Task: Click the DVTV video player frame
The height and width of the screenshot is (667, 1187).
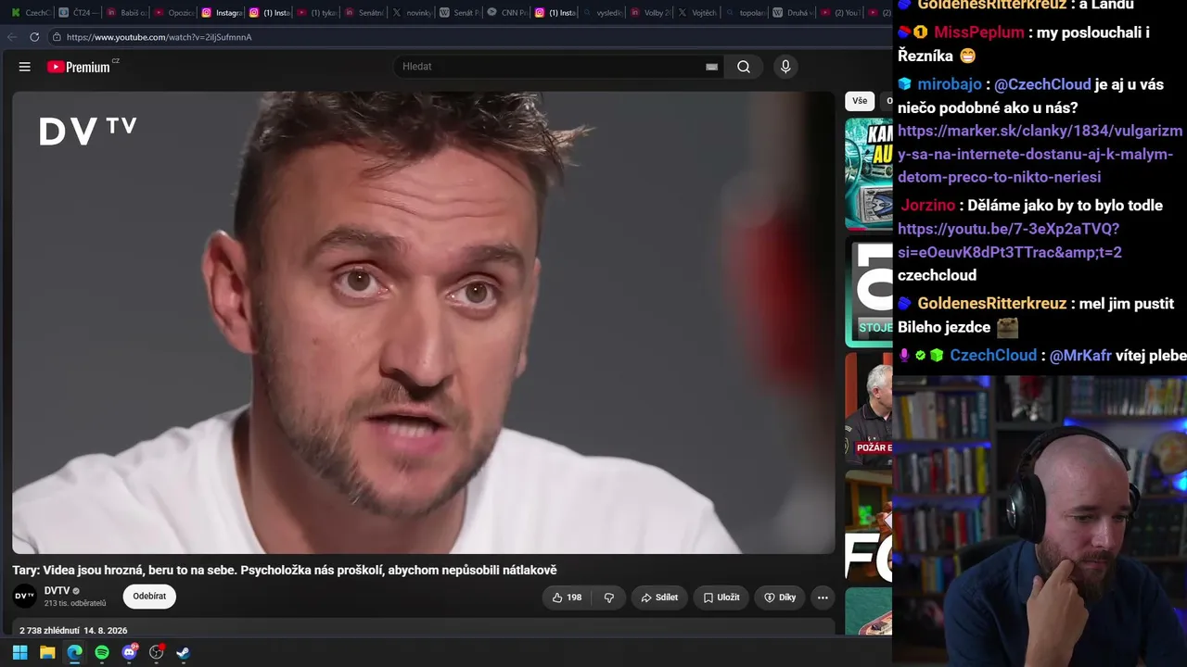Action: coord(424,322)
